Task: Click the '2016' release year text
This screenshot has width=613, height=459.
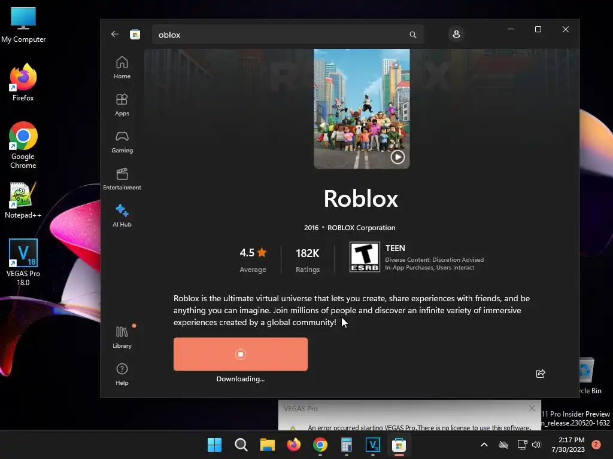Action: pyautogui.click(x=311, y=228)
